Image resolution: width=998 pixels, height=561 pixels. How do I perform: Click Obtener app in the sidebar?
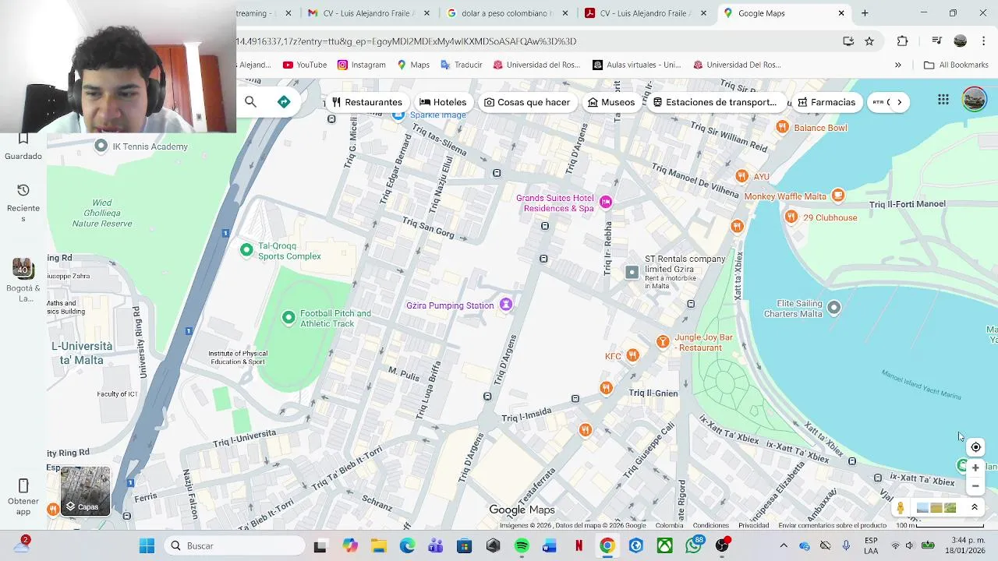pos(23,497)
